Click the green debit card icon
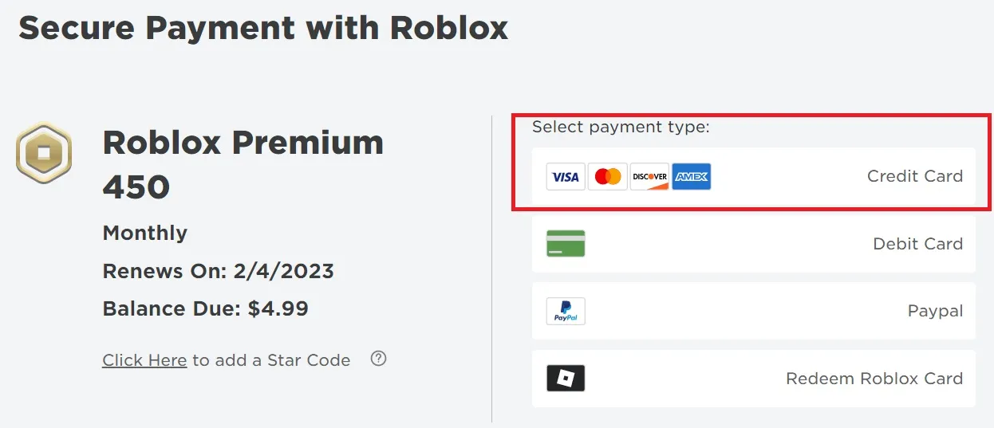Viewport: 994px width, 428px height. [x=566, y=244]
